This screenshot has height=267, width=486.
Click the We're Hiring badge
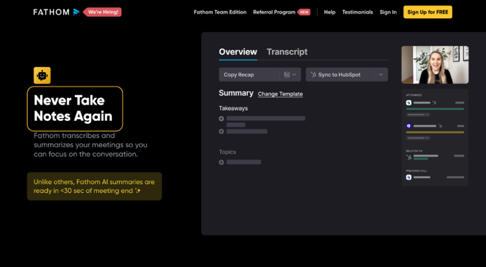[103, 12]
